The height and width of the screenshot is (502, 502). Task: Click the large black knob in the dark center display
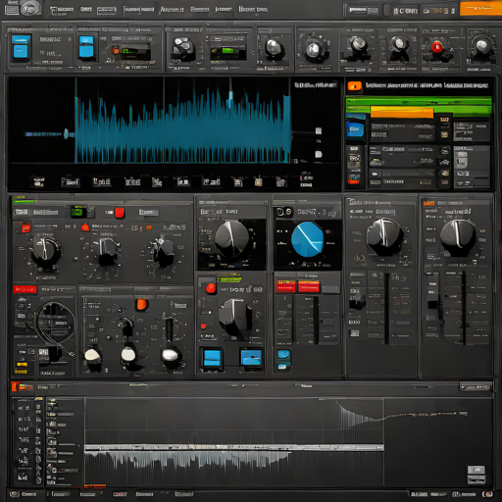(232, 239)
